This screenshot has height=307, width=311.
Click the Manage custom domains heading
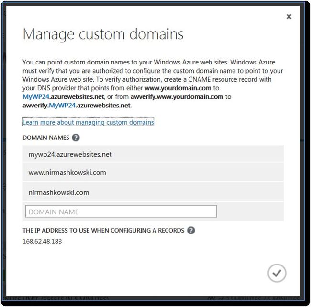[x=103, y=34]
